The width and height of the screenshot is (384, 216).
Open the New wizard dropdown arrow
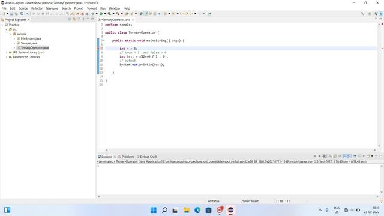tap(7, 14)
